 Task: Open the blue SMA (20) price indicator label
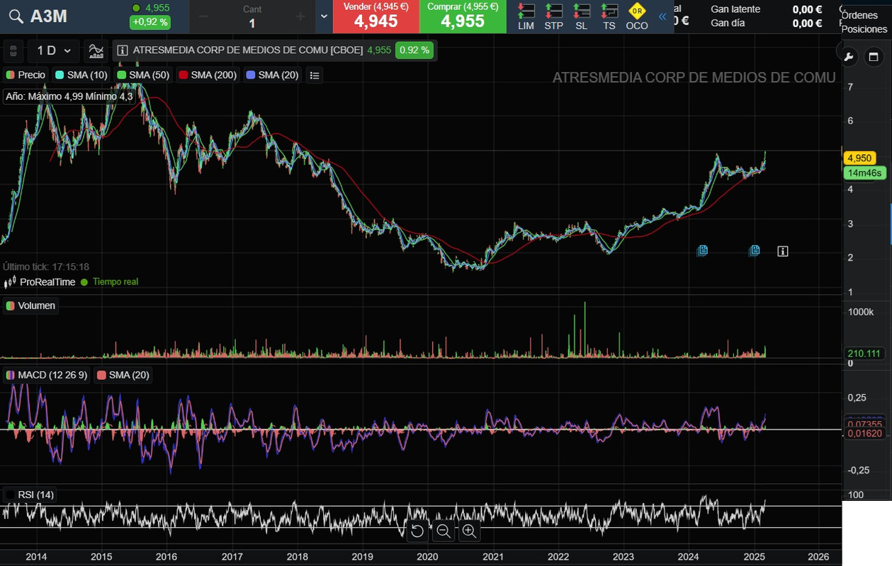[x=272, y=75]
